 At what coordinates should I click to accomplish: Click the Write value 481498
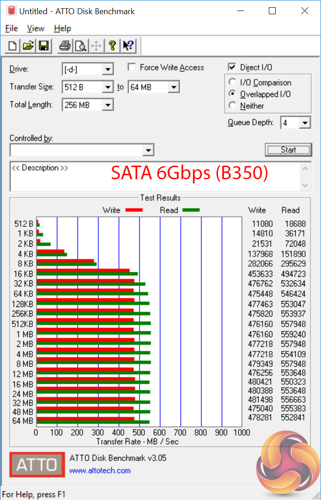(x=261, y=399)
